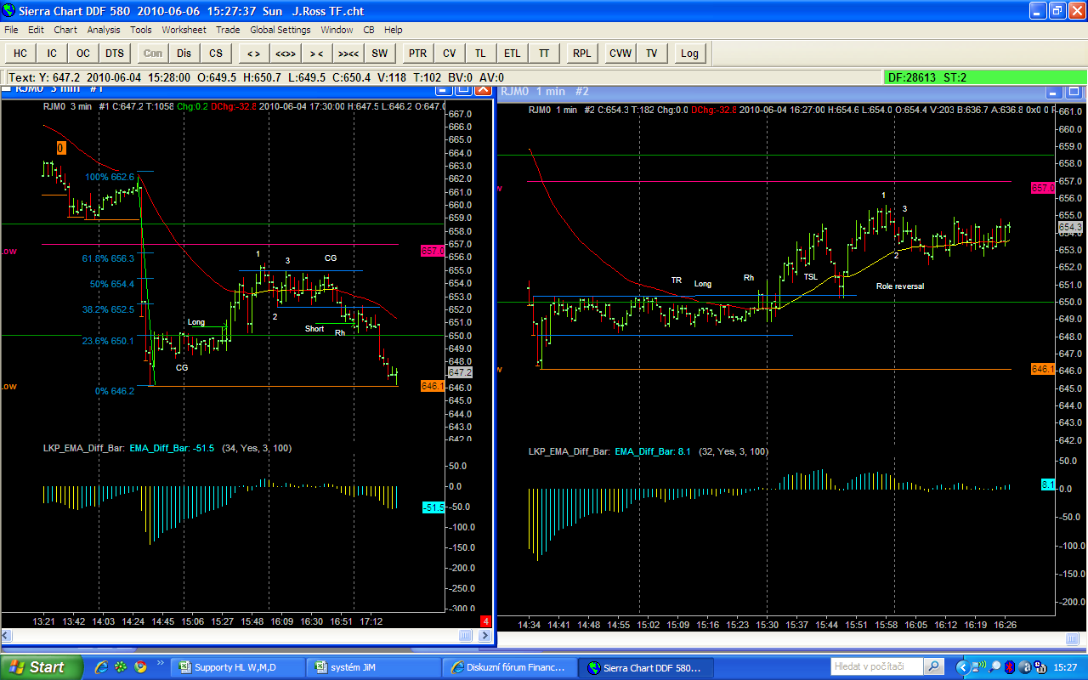Screen dimensions: 1088x680
Task: Click the desktop search input field
Action: coord(875,667)
